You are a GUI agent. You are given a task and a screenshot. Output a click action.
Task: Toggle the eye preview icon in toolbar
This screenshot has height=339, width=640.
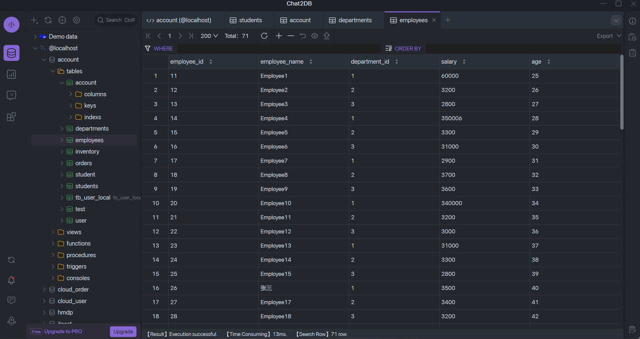[314, 36]
